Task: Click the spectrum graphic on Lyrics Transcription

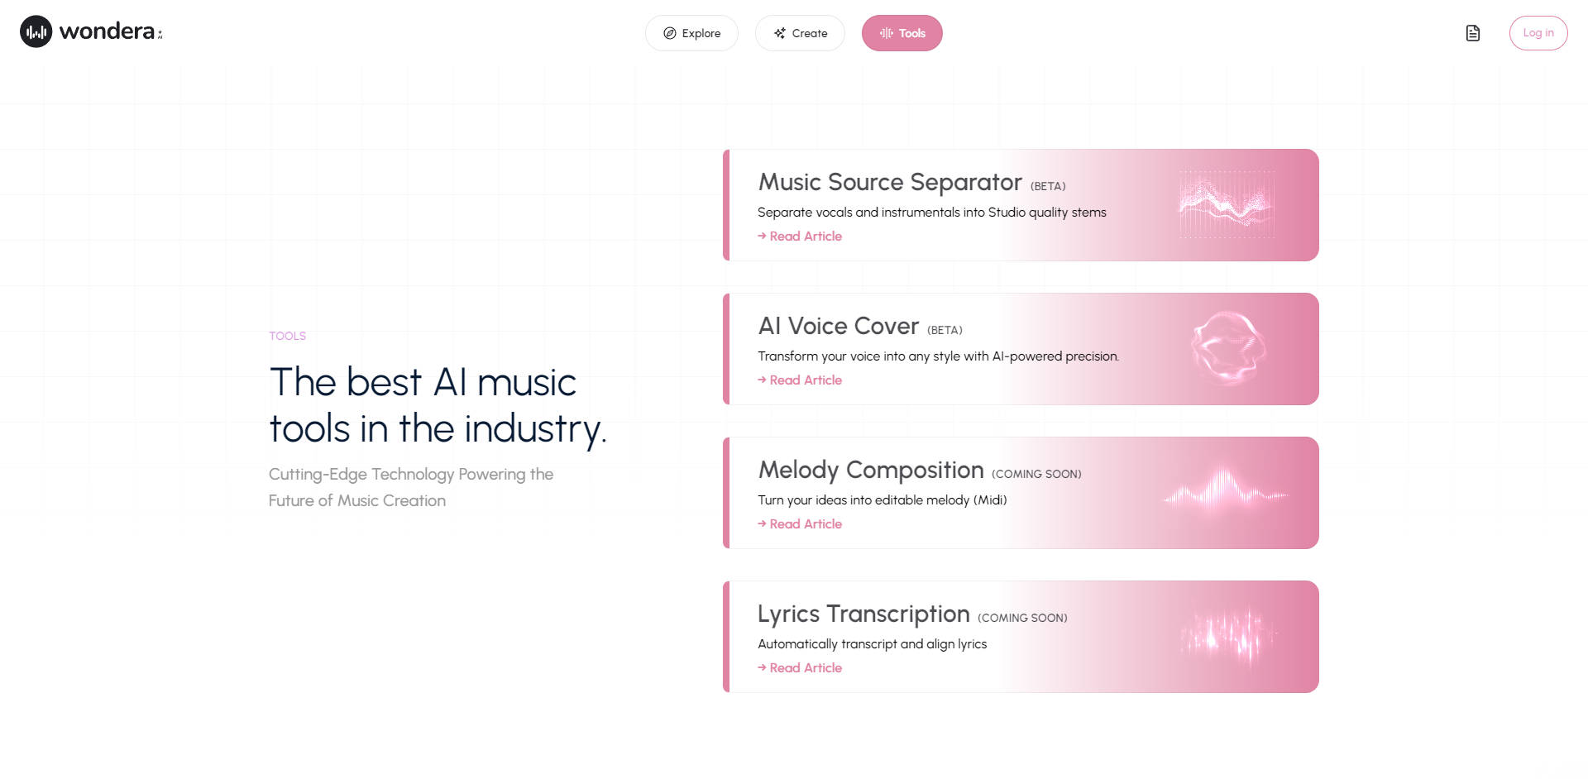Action: coord(1229,637)
